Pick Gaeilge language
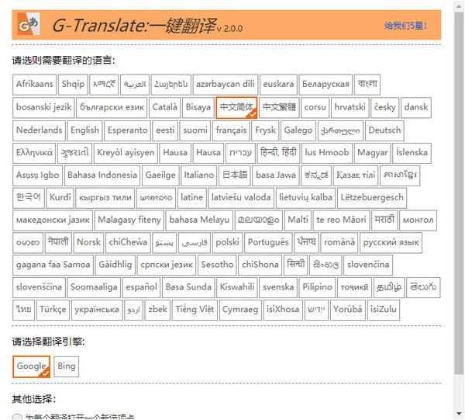 [160, 175]
